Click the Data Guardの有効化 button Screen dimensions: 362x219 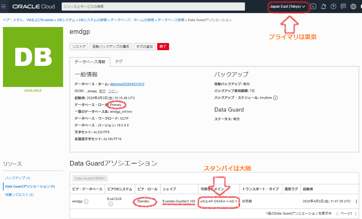coord(90,178)
